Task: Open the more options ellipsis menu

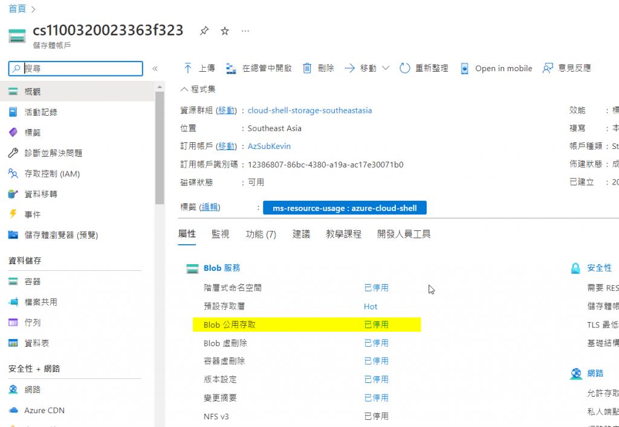Action: click(x=245, y=31)
